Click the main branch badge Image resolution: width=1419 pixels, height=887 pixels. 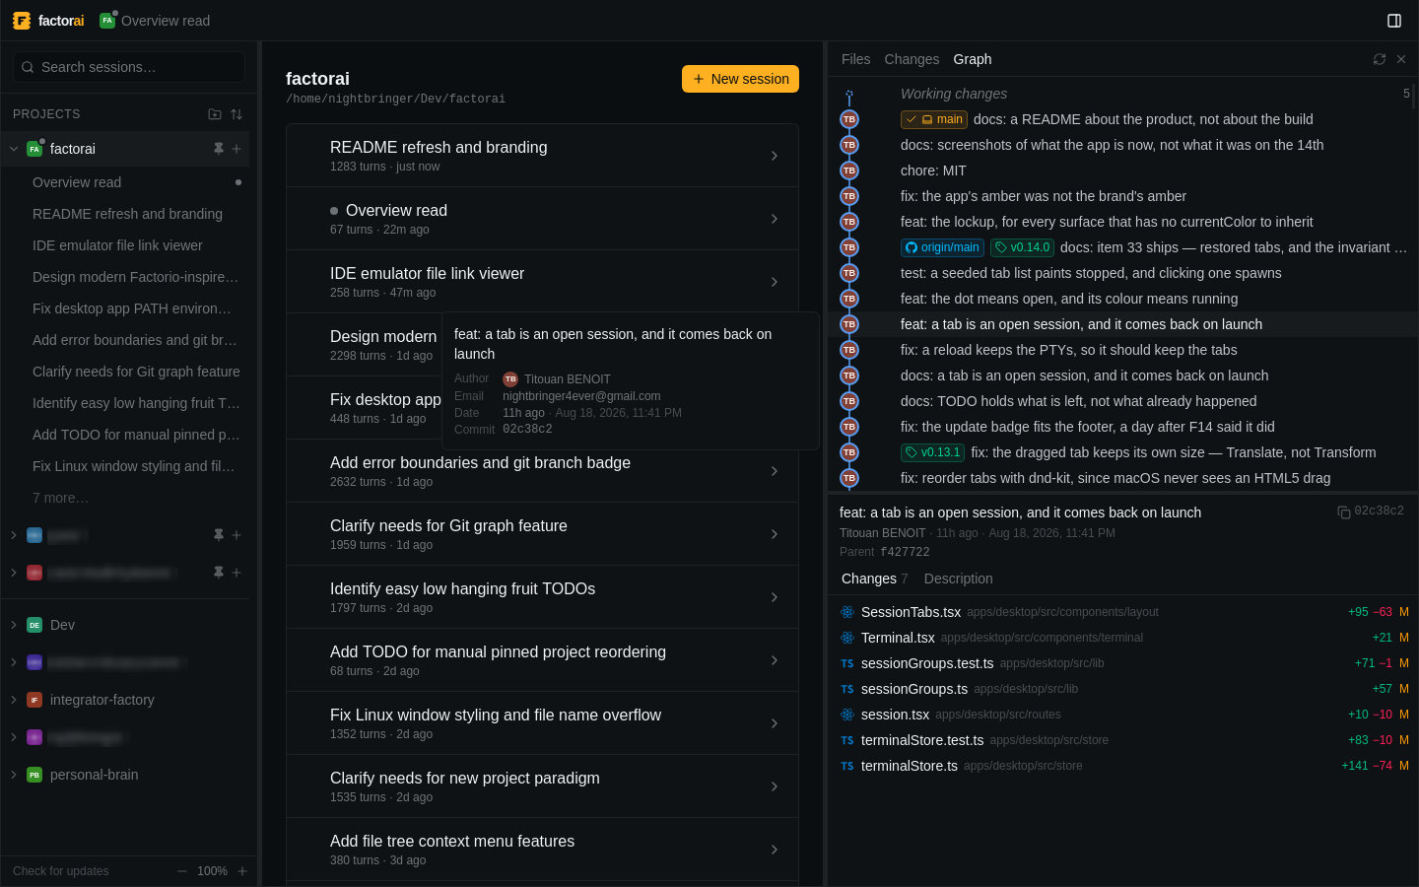pyautogui.click(x=934, y=119)
